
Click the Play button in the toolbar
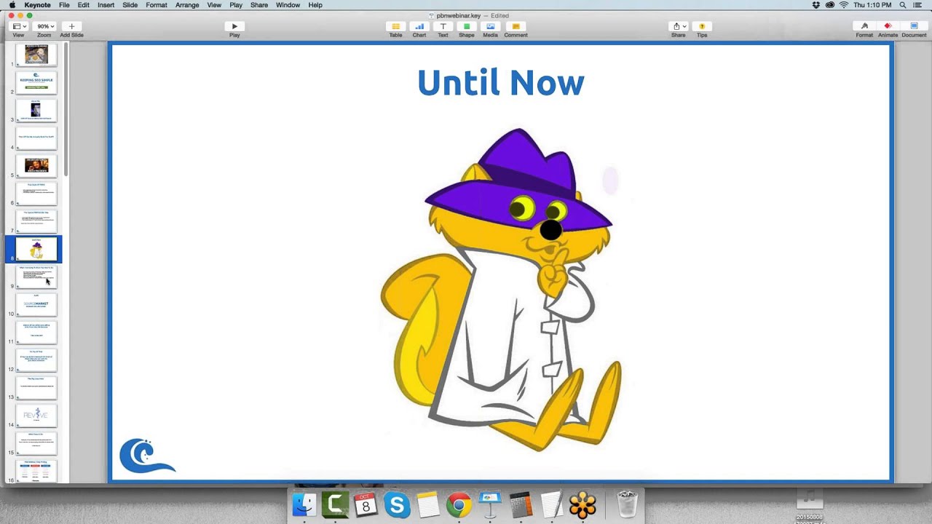coord(234,26)
